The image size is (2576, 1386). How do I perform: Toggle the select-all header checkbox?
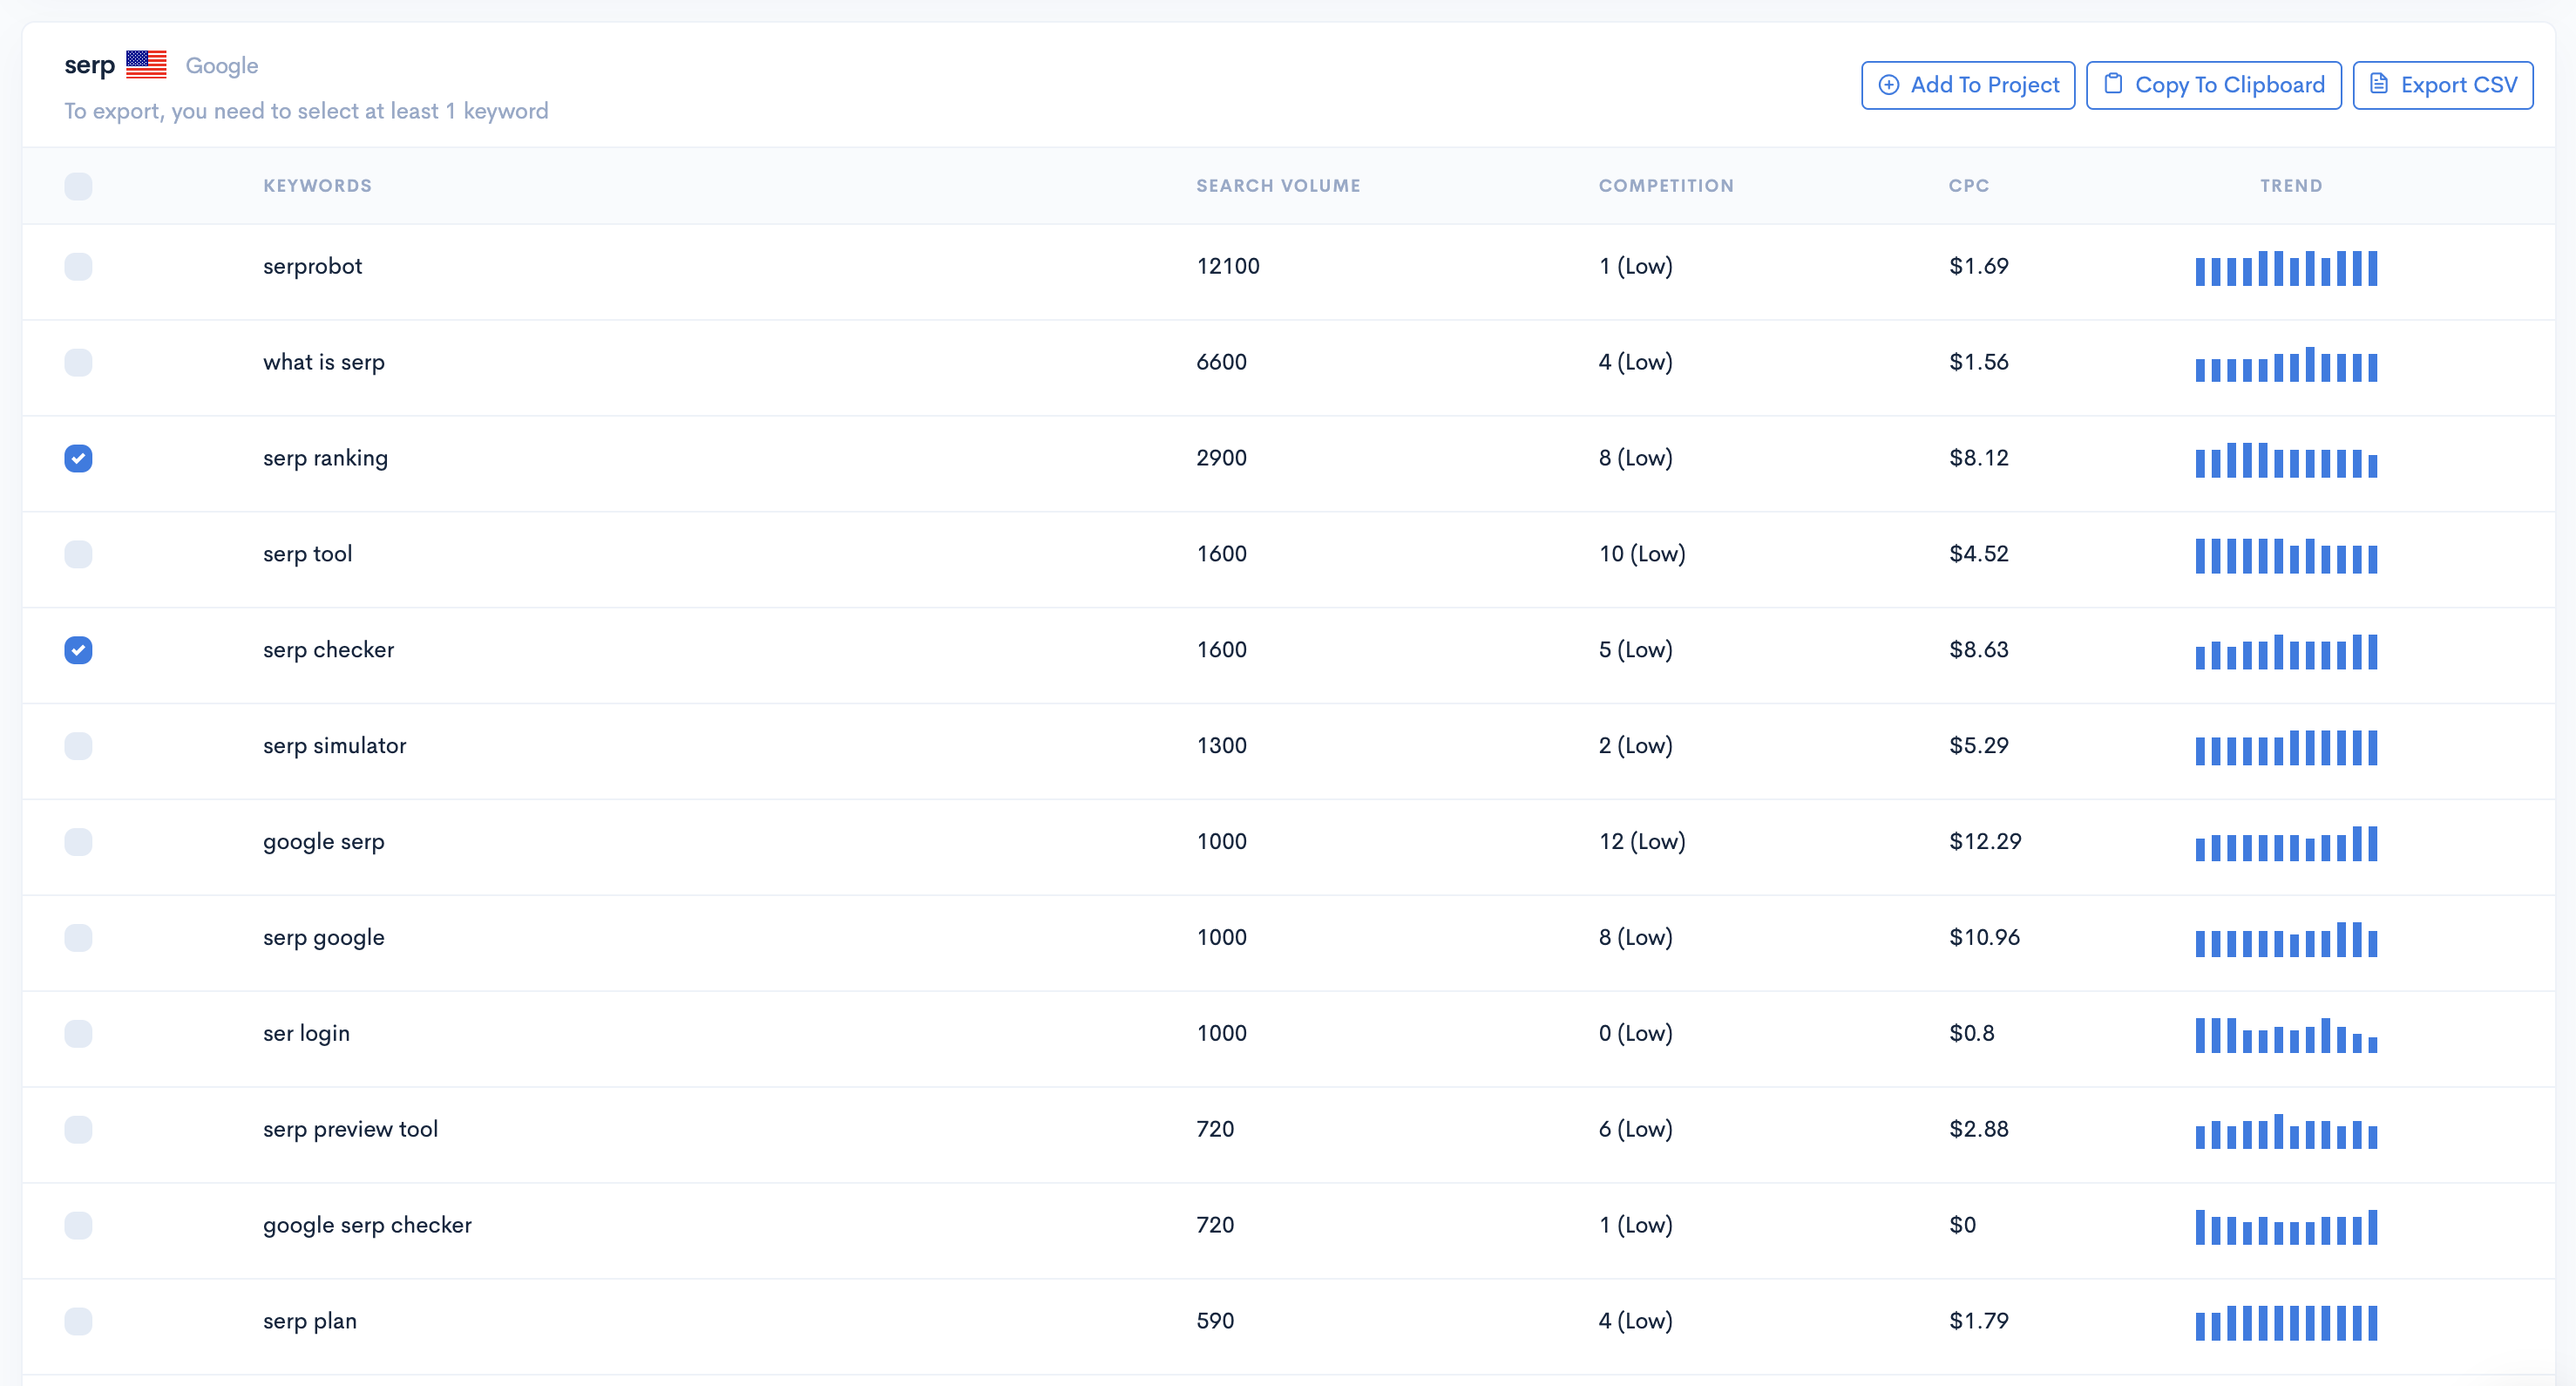click(x=78, y=186)
